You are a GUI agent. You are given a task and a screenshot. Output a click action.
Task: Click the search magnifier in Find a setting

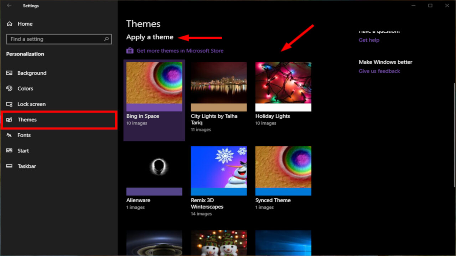(x=106, y=39)
